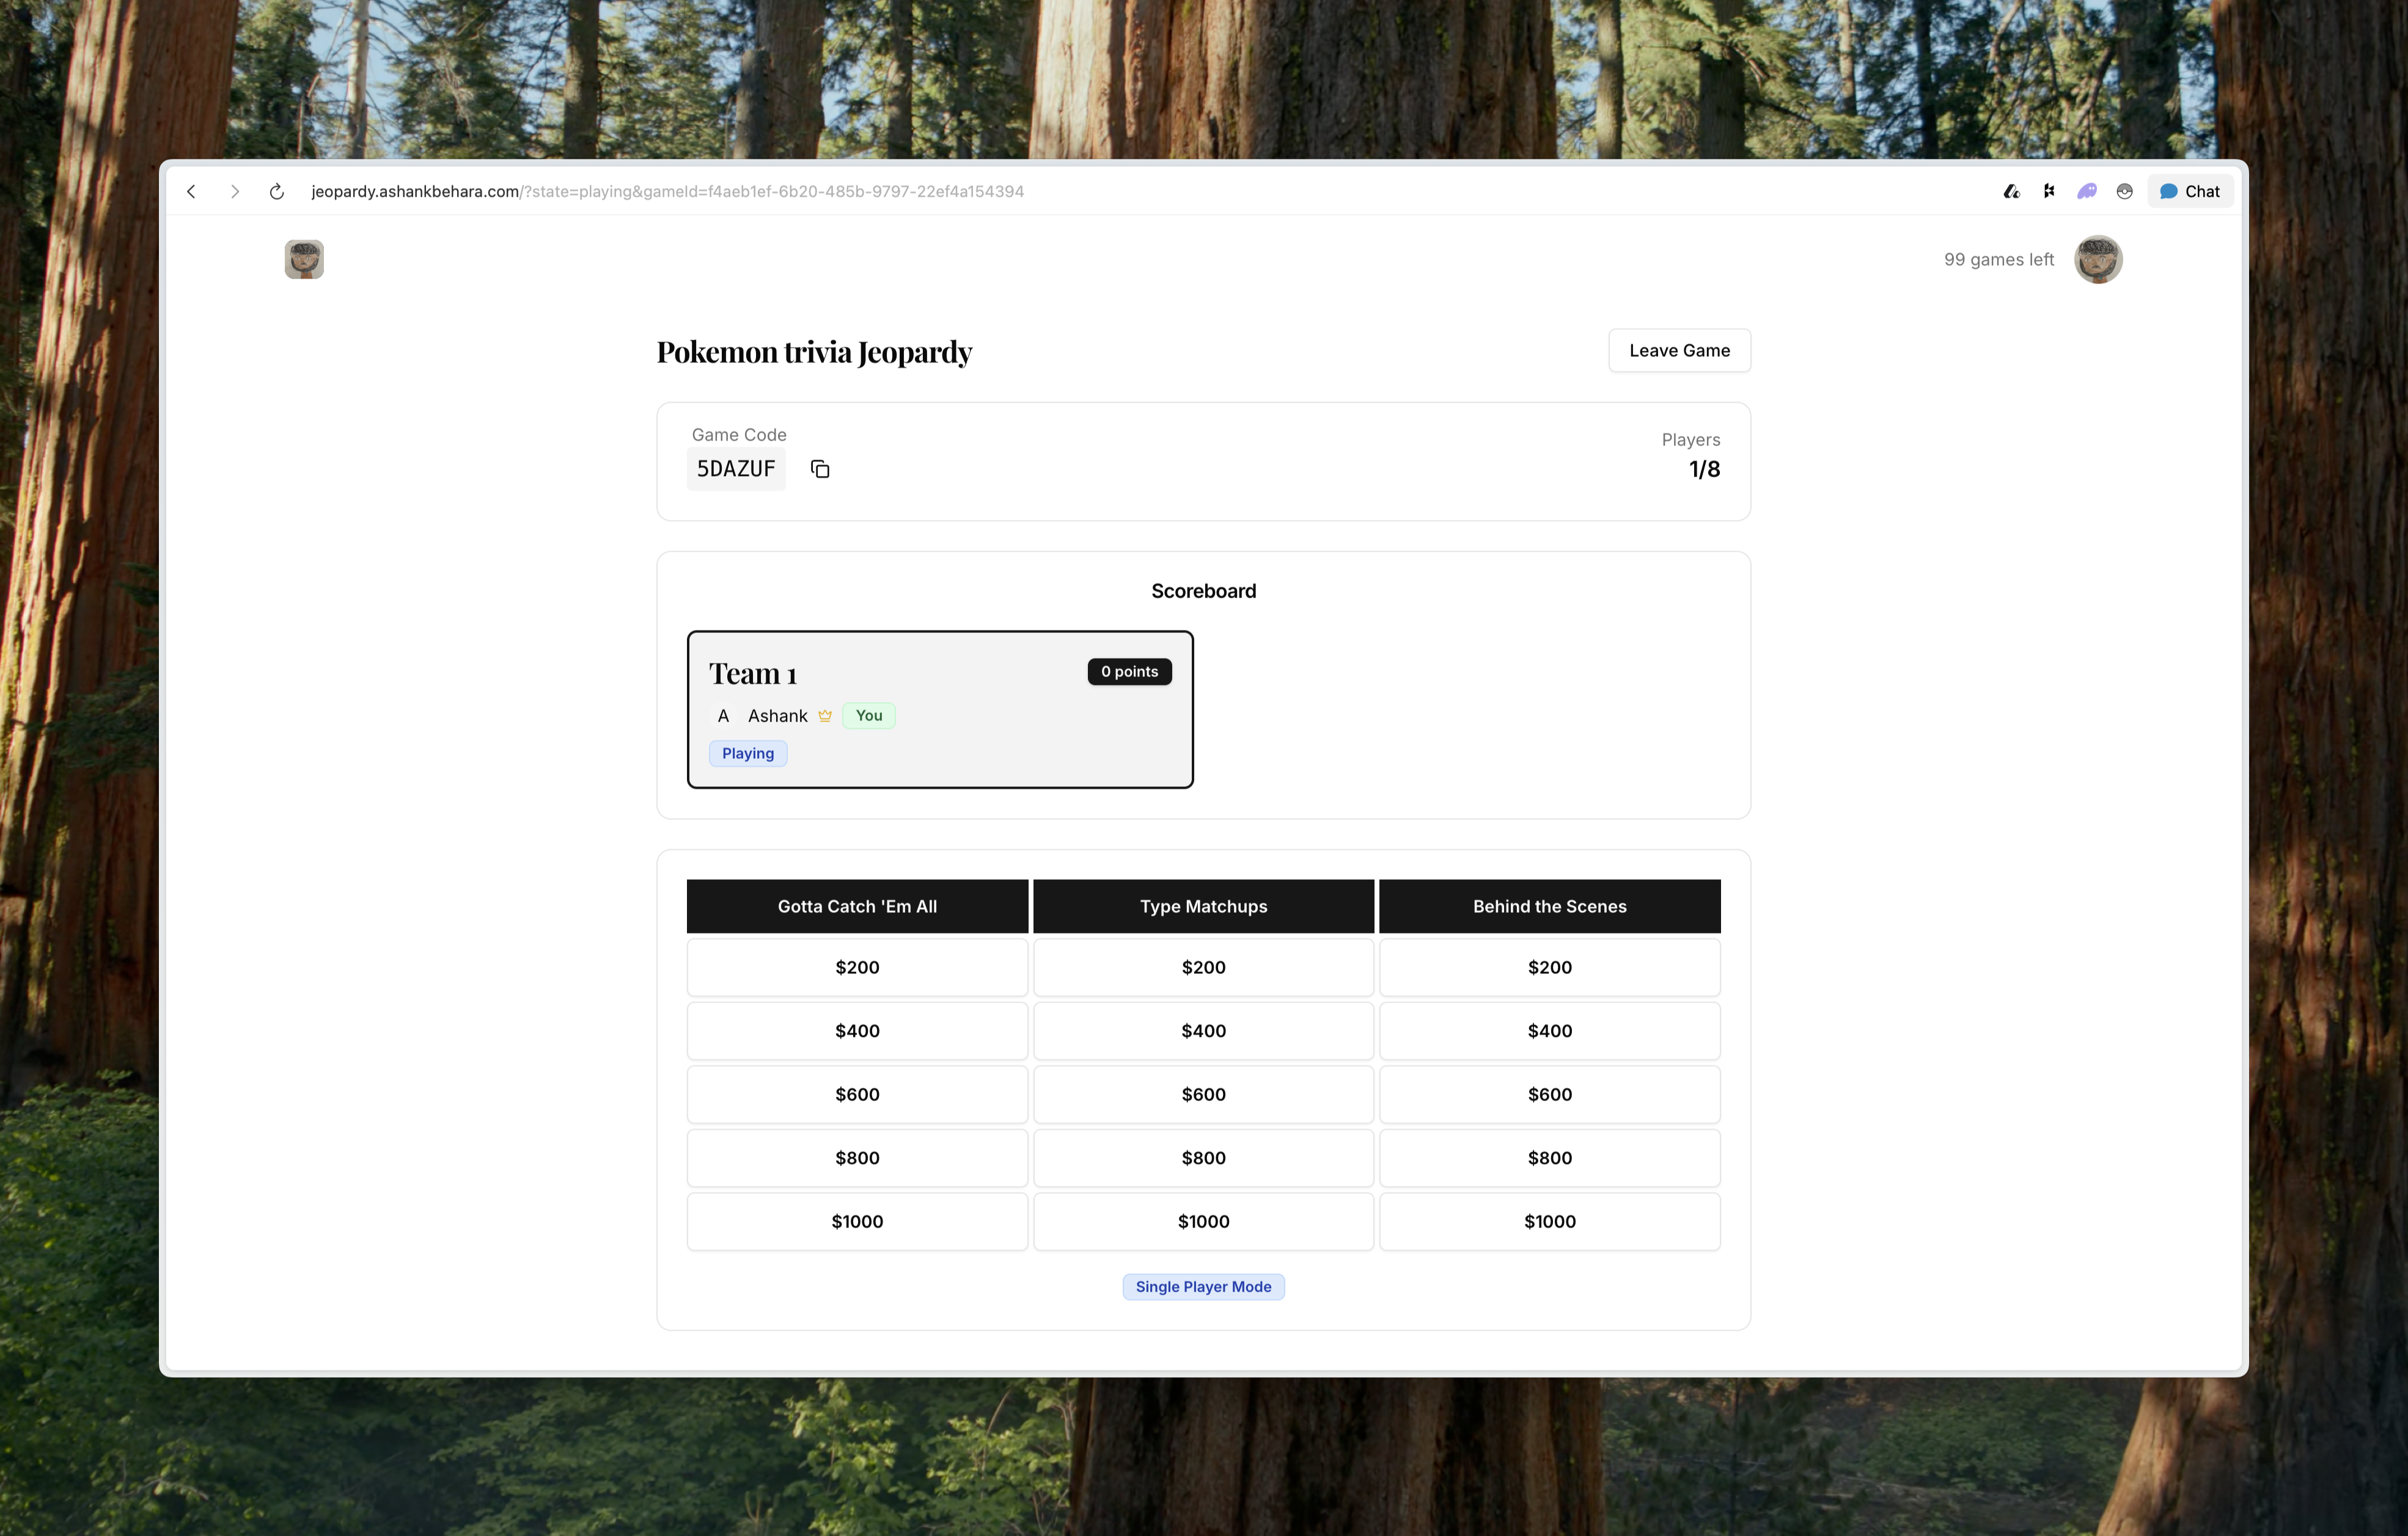Pick Gotta Catch 'Em All for $400
Image resolution: width=2408 pixels, height=1536 pixels.
tap(857, 1031)
